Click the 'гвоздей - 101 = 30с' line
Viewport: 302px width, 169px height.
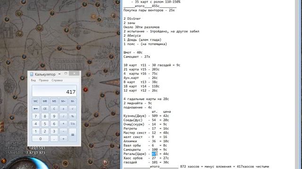point(146,162)
